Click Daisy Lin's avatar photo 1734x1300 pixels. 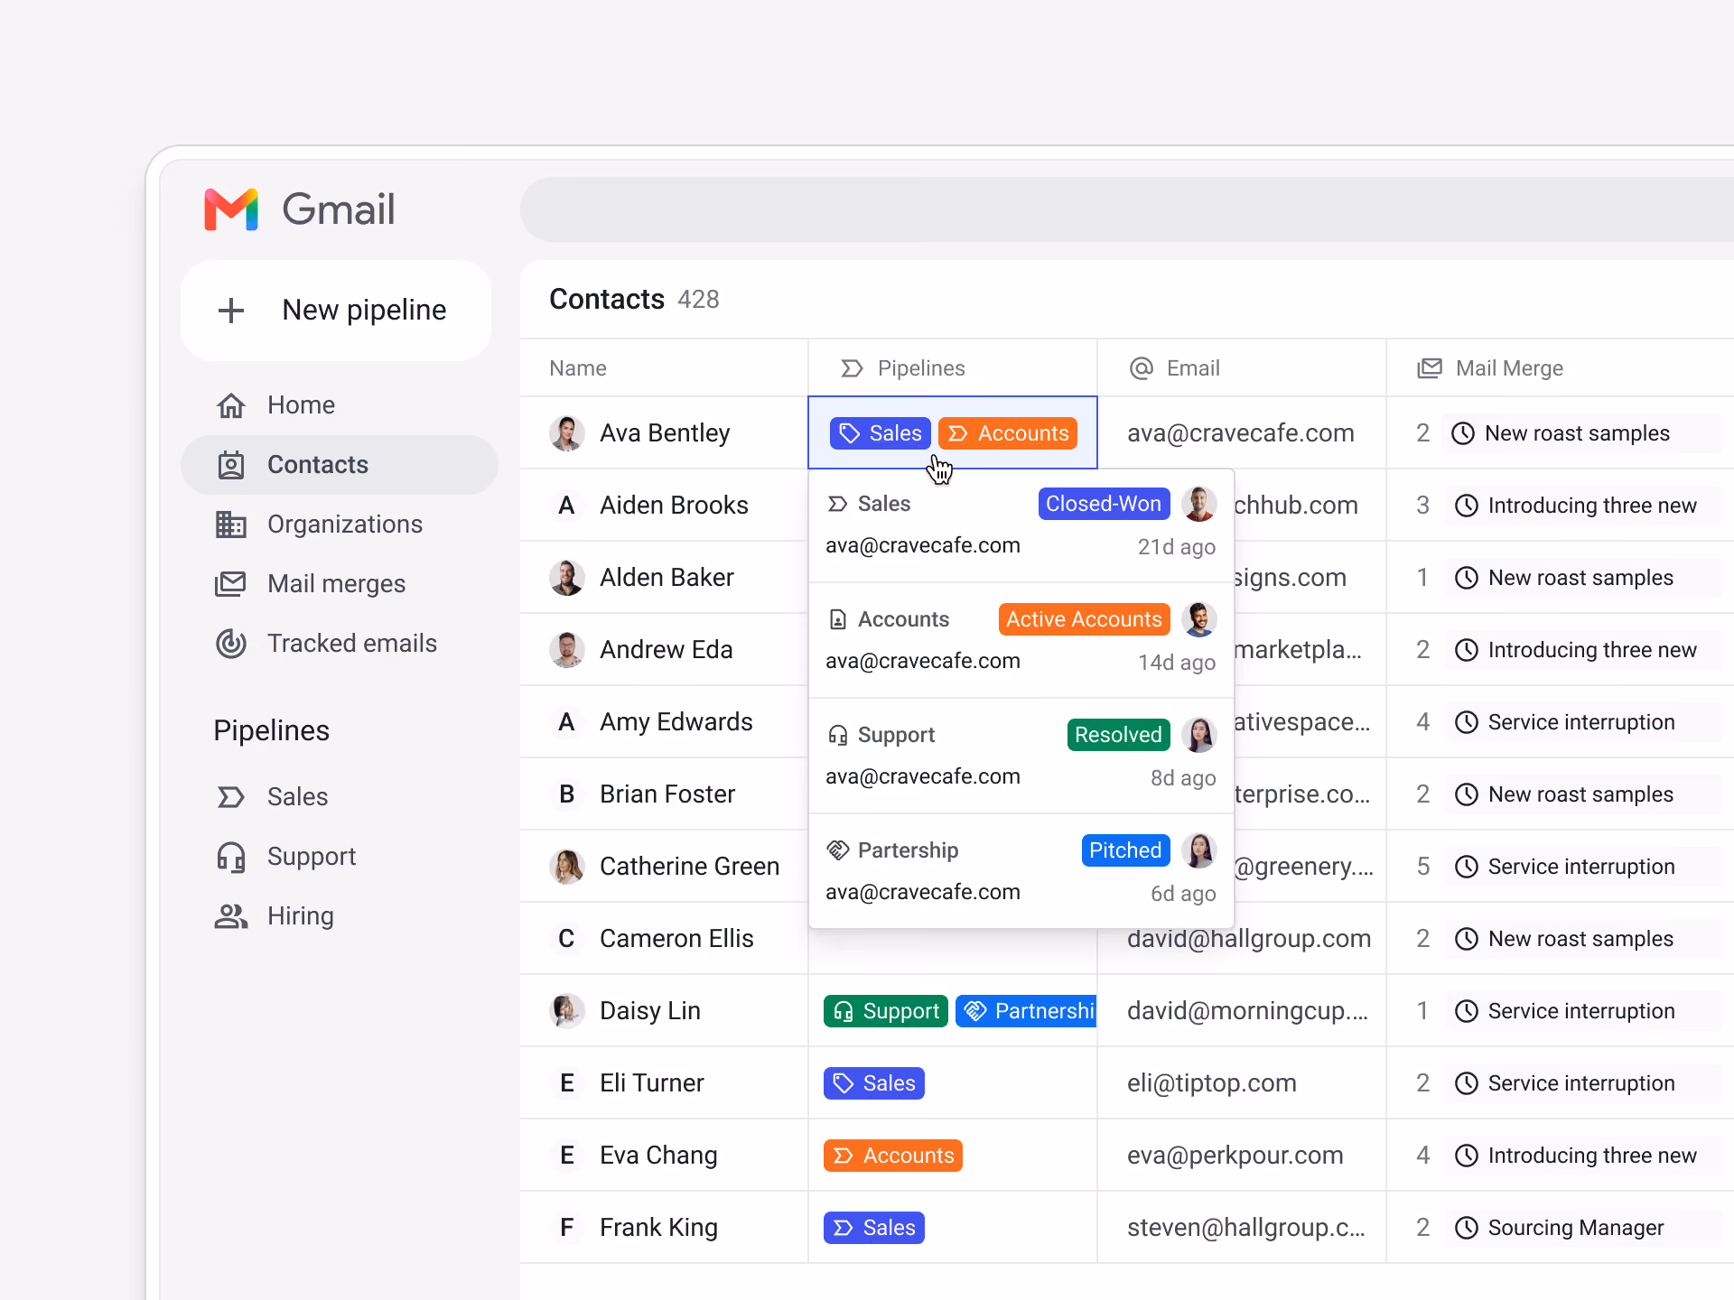coord(566,1011)
